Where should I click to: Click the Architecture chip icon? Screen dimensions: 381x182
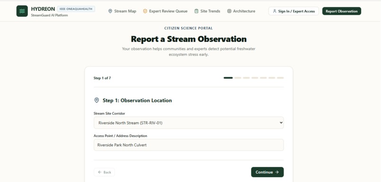pyautogui.click(x=229, y=11)
